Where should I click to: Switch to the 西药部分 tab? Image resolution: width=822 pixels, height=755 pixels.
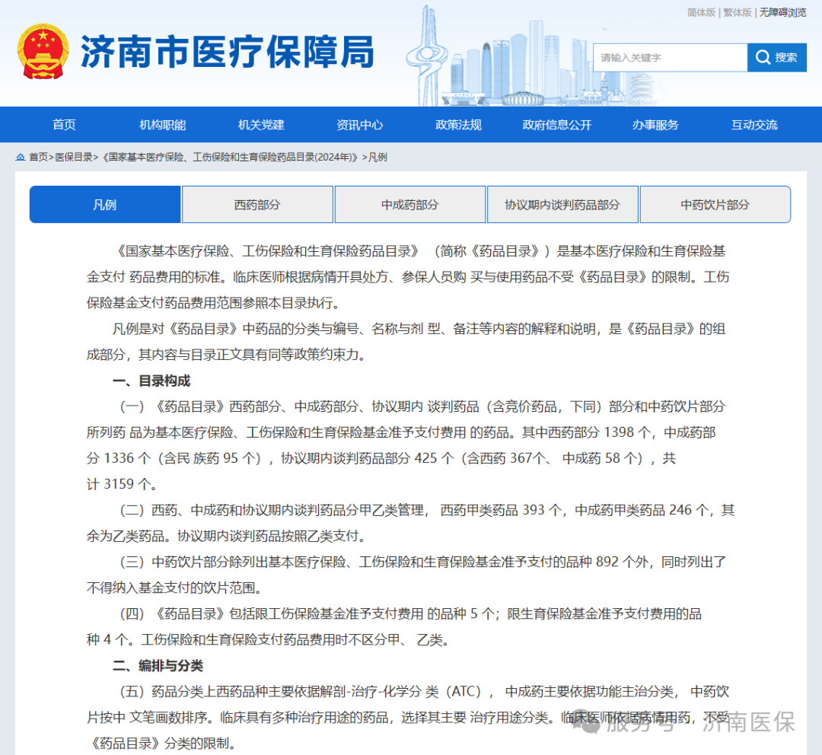tap(257, 205)
